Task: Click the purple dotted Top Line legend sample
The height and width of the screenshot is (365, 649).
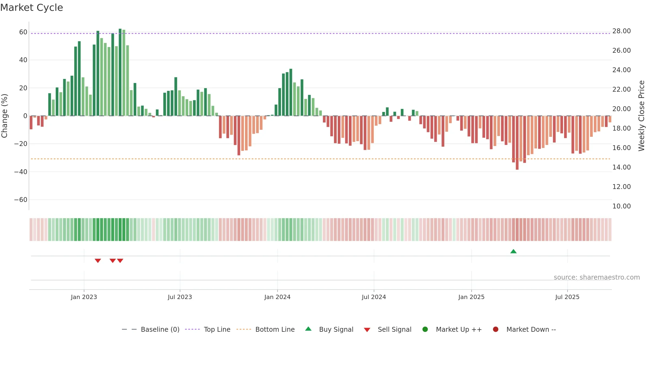Action: tap(192, 329)
